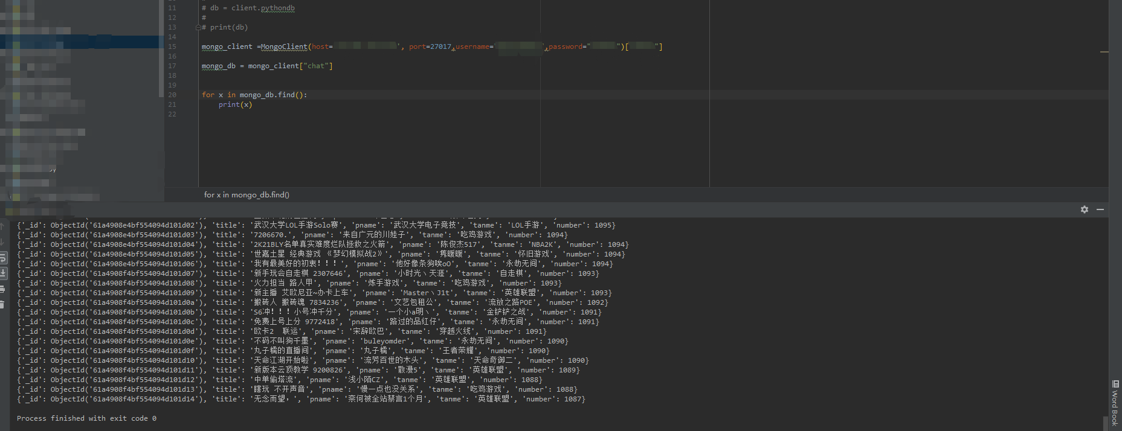Click 'MongoClient' in line 15
This screenshot has height=431, width=1122.
pos(284,46)
